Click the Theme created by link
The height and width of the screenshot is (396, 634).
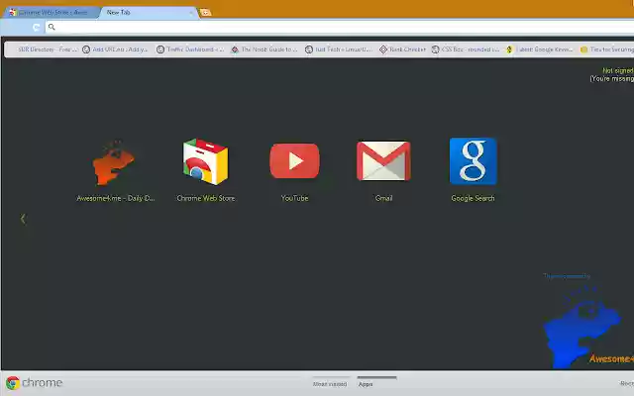pyautogui.click(x=567, y=276)
